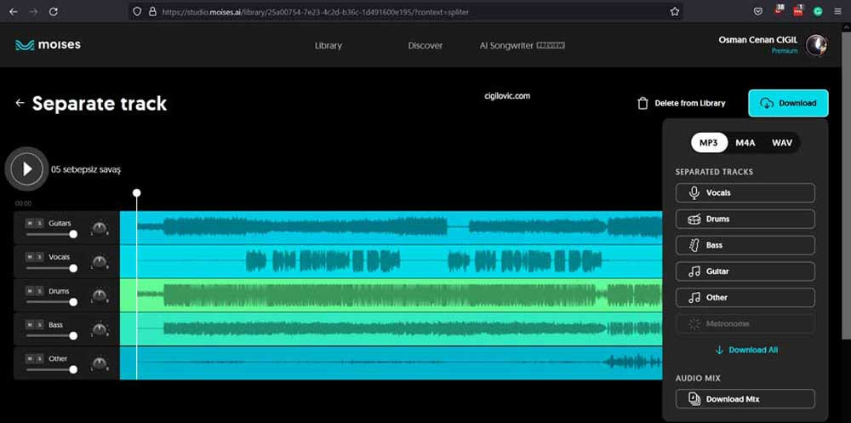Bookmark page with the star icon
The width and height of the screenshot is (851, 423).
[675, 12]
